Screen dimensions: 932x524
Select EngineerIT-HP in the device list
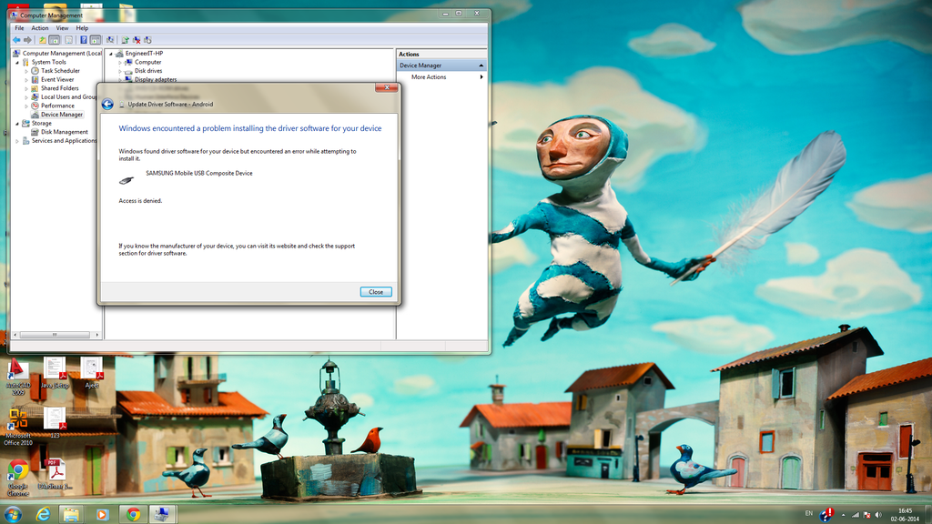[x=144, y=54]
